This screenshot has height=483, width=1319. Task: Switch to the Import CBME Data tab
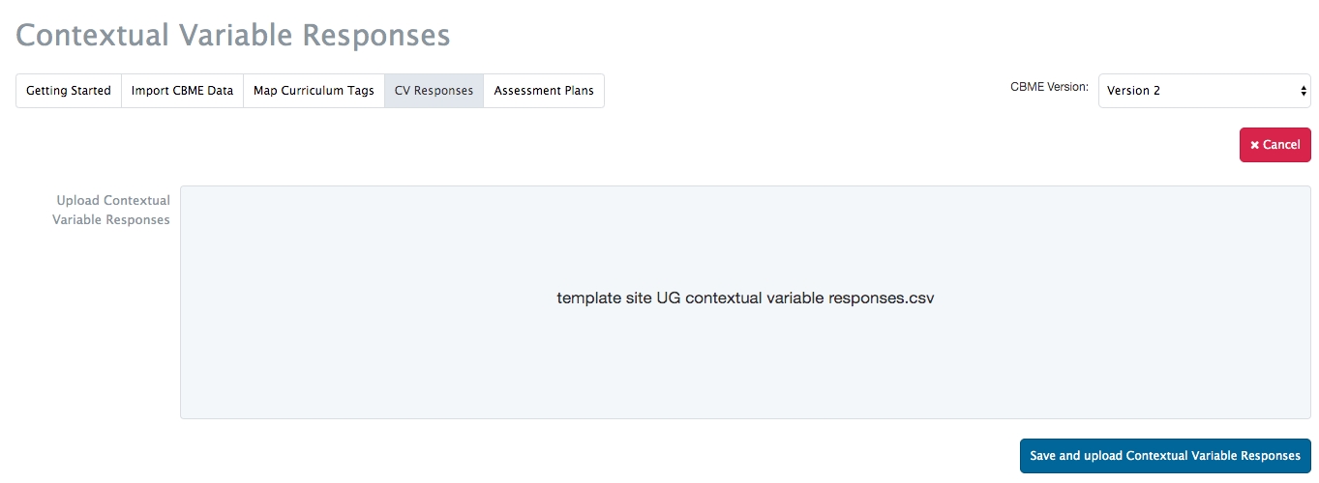click(x=182, y=91)
